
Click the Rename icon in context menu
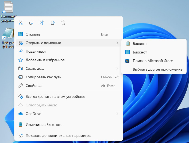click(42, 23)
